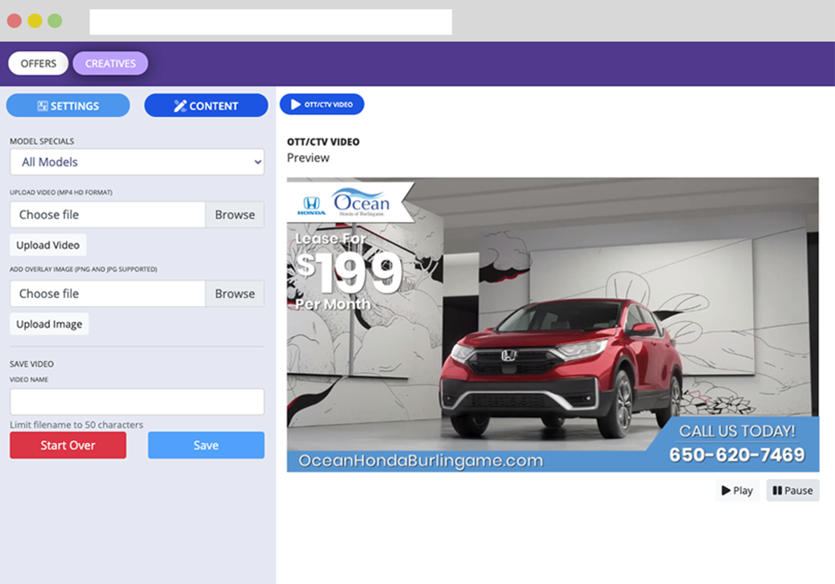Expand the All Models dropdown
This screenshot has height=584, width=835.
[137, 162]
